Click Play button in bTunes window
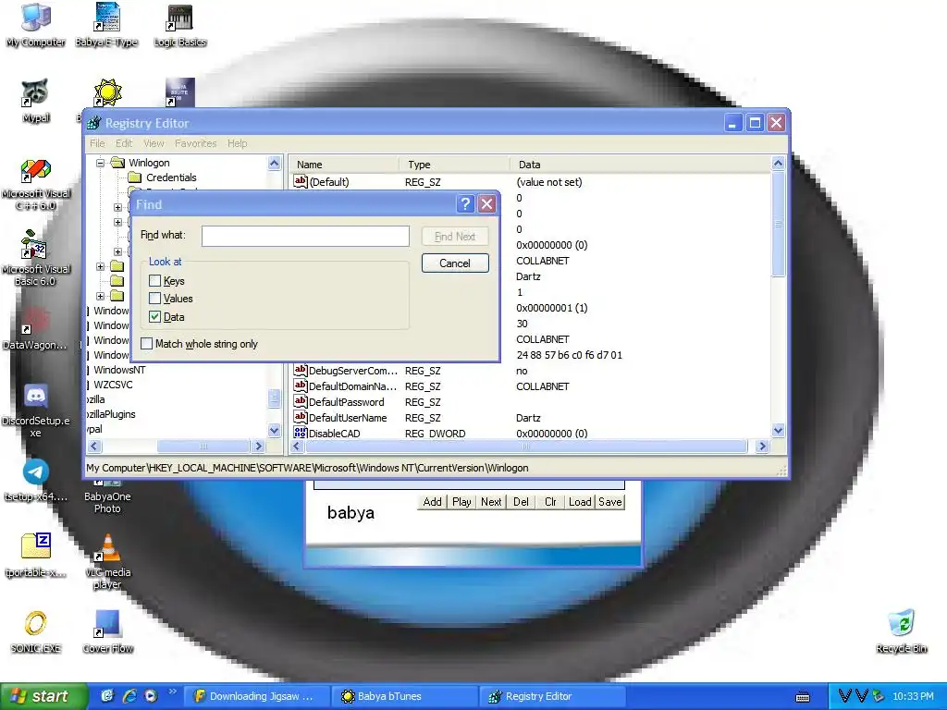The width and height of the screenshot is (947, 710). (461, 502)
